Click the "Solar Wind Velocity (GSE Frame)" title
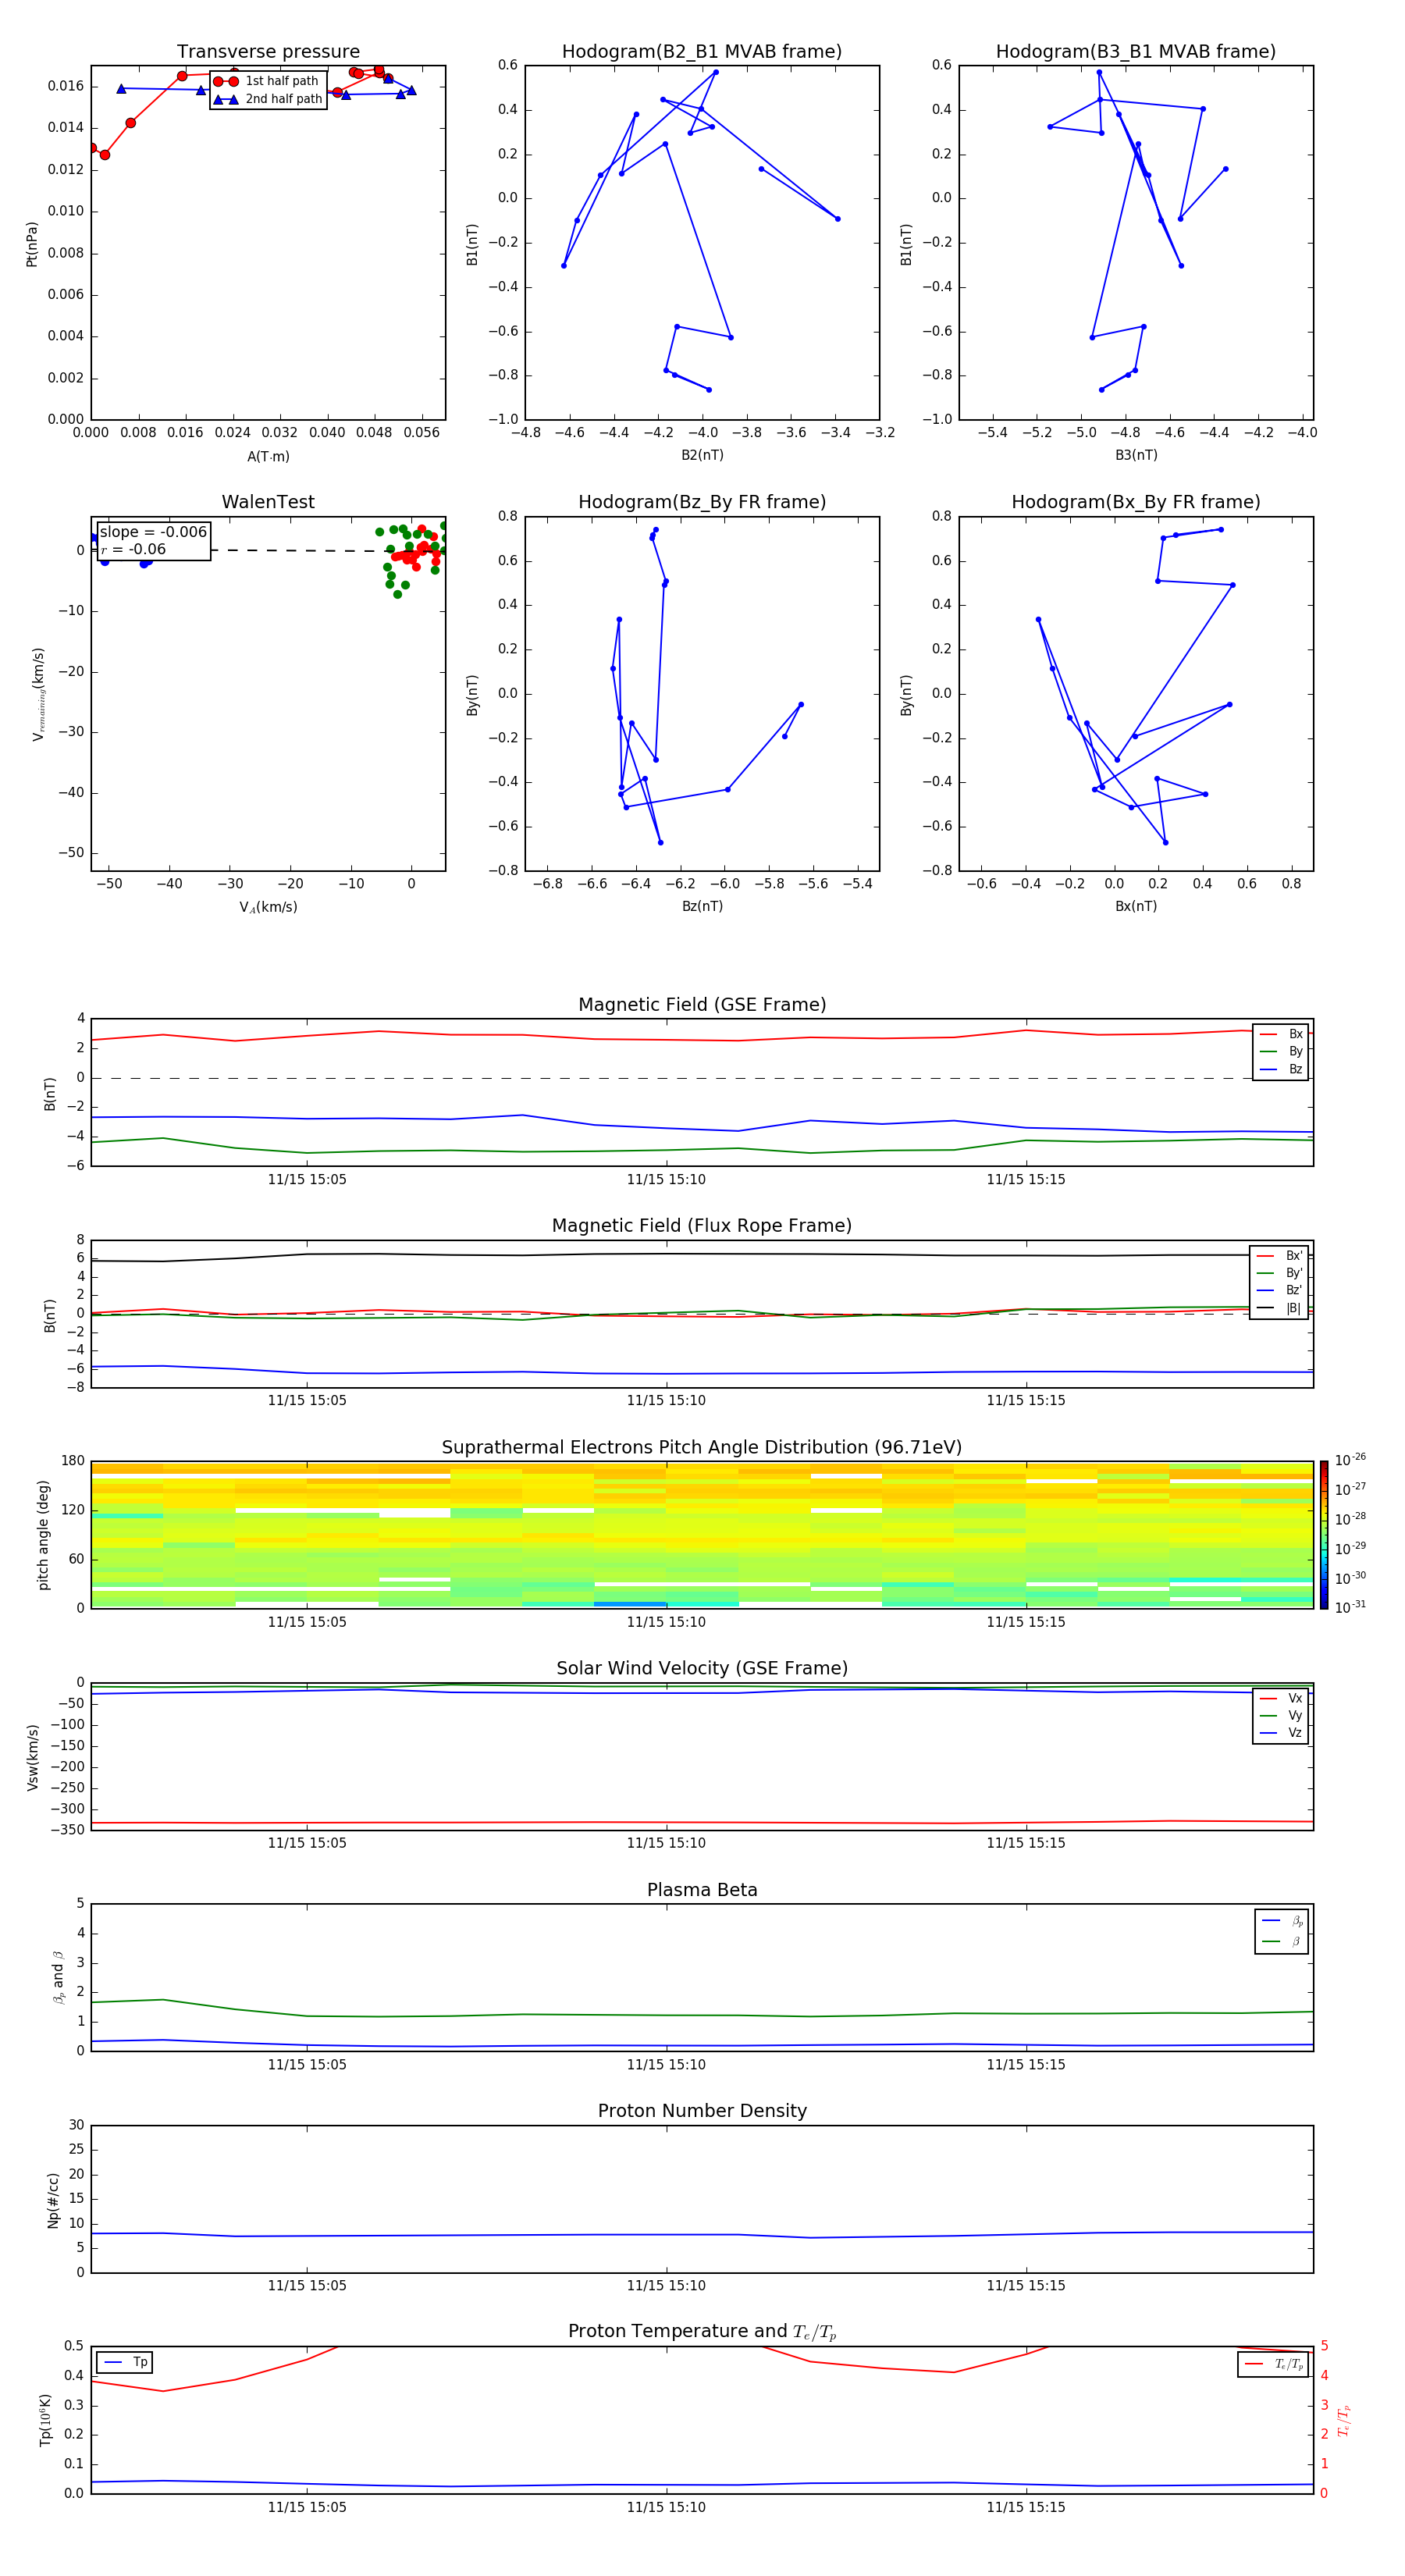The width and height of the screenshot is (1405, 2576). [702, 1668]
